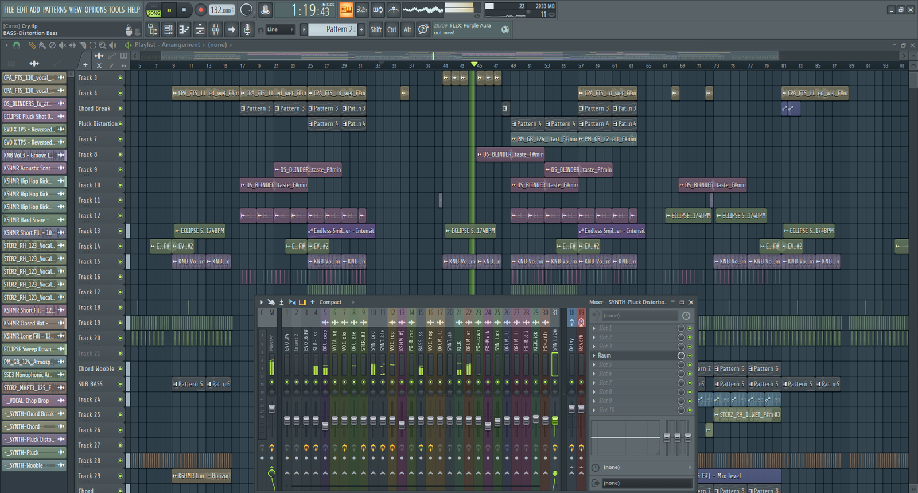Viewport: 918px width, 493px height.
Task: Click the Shift typing keyboard button
Action: pyautogui.click(x=376, y=29)
